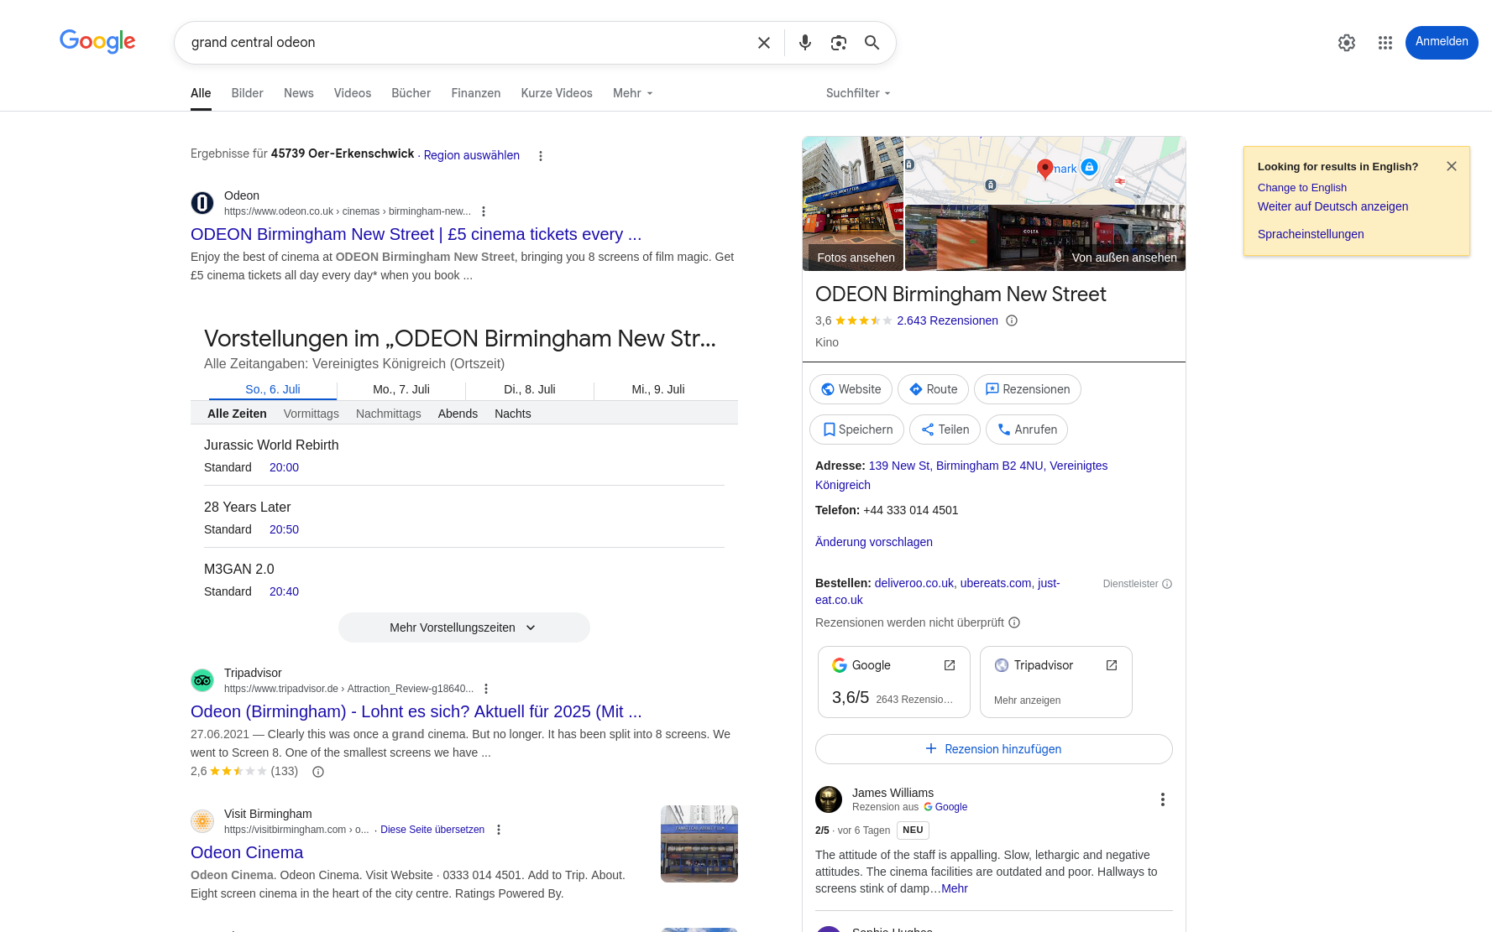1492x932 pixels.
Task: Go to the Google logo homepage
Action: click(x=97, y=41)
